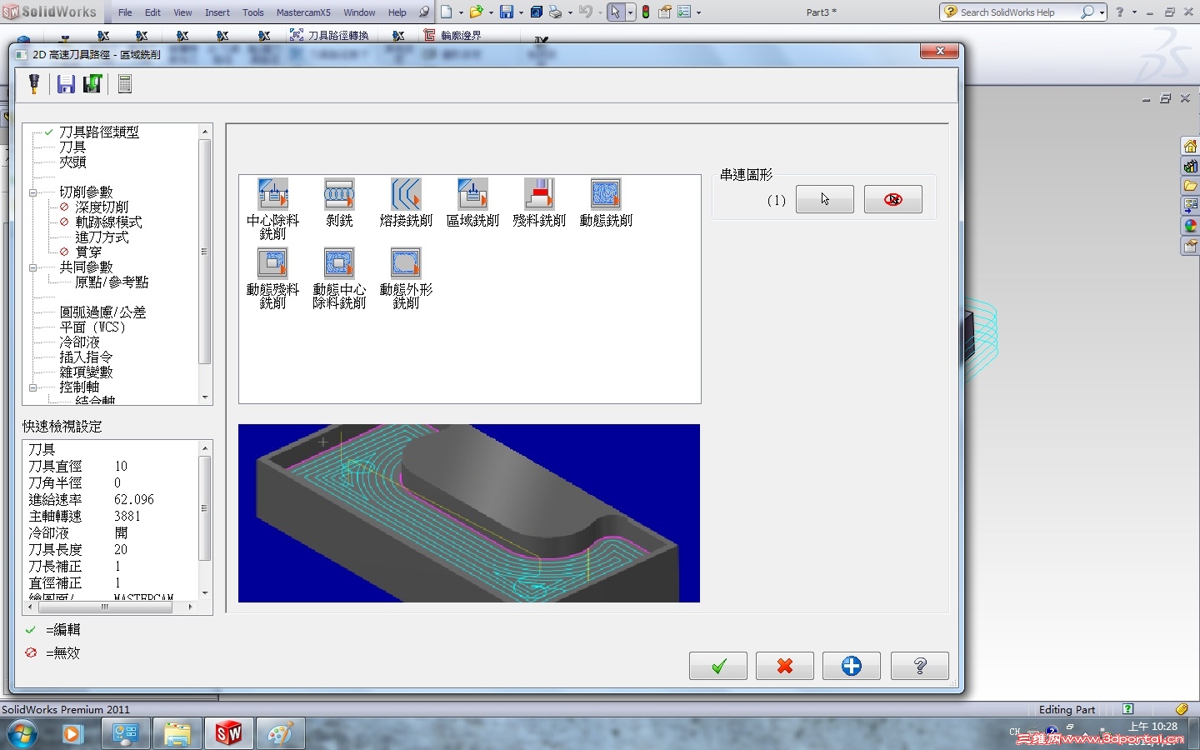Select 進刀方式 in the tree

pos(102,237)
